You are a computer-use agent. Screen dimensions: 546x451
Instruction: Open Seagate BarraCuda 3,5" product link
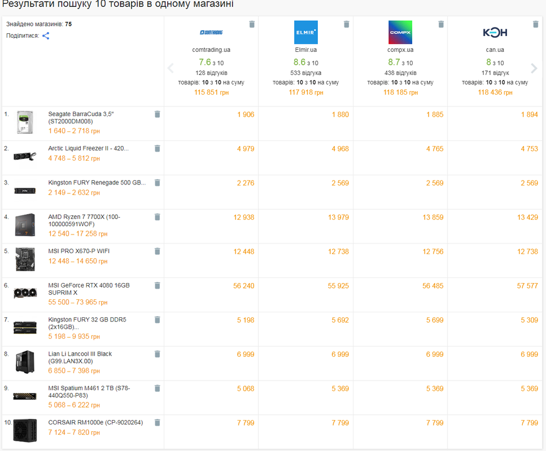point(81,117)
